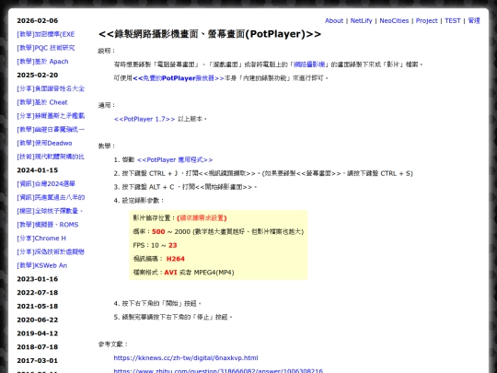Viewport: 497px width, 373px height.
Task: Open the [分享]赫爾墨斯之矛 sidebar article
Action: (x=51, y=116)
